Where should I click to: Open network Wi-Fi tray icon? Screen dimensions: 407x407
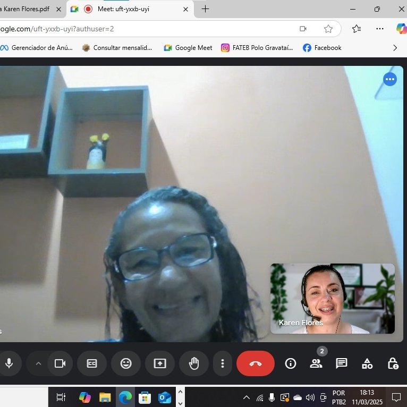260,397
